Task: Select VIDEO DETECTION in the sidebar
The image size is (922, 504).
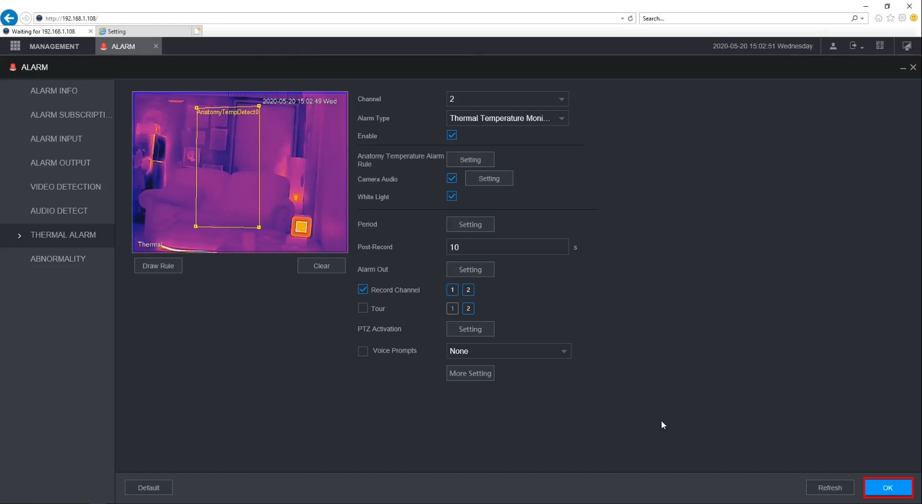Action: [65, 187]
